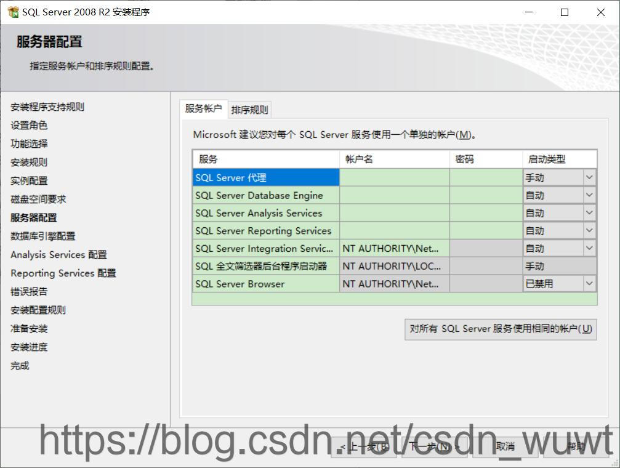Click account name field for Reporting Services
620x468 pixels.
(x=395, y=231)
